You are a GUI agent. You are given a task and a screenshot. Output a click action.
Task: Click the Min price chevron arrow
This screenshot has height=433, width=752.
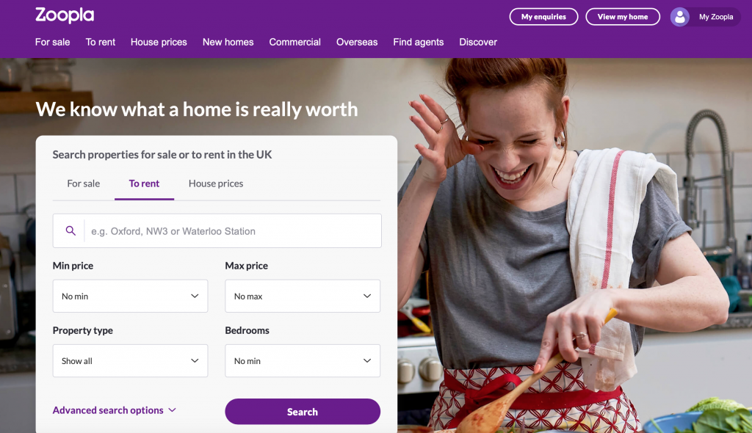click(195, 296)
